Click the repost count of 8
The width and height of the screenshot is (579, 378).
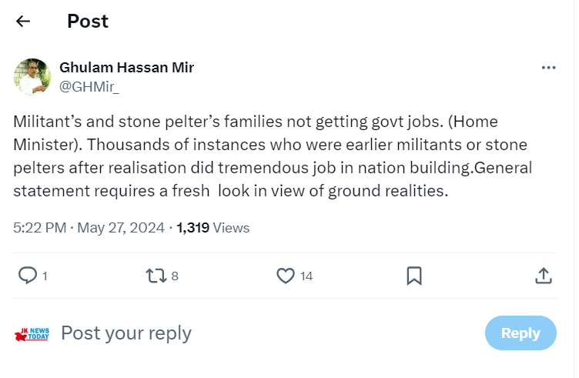(x=175, y=276)
